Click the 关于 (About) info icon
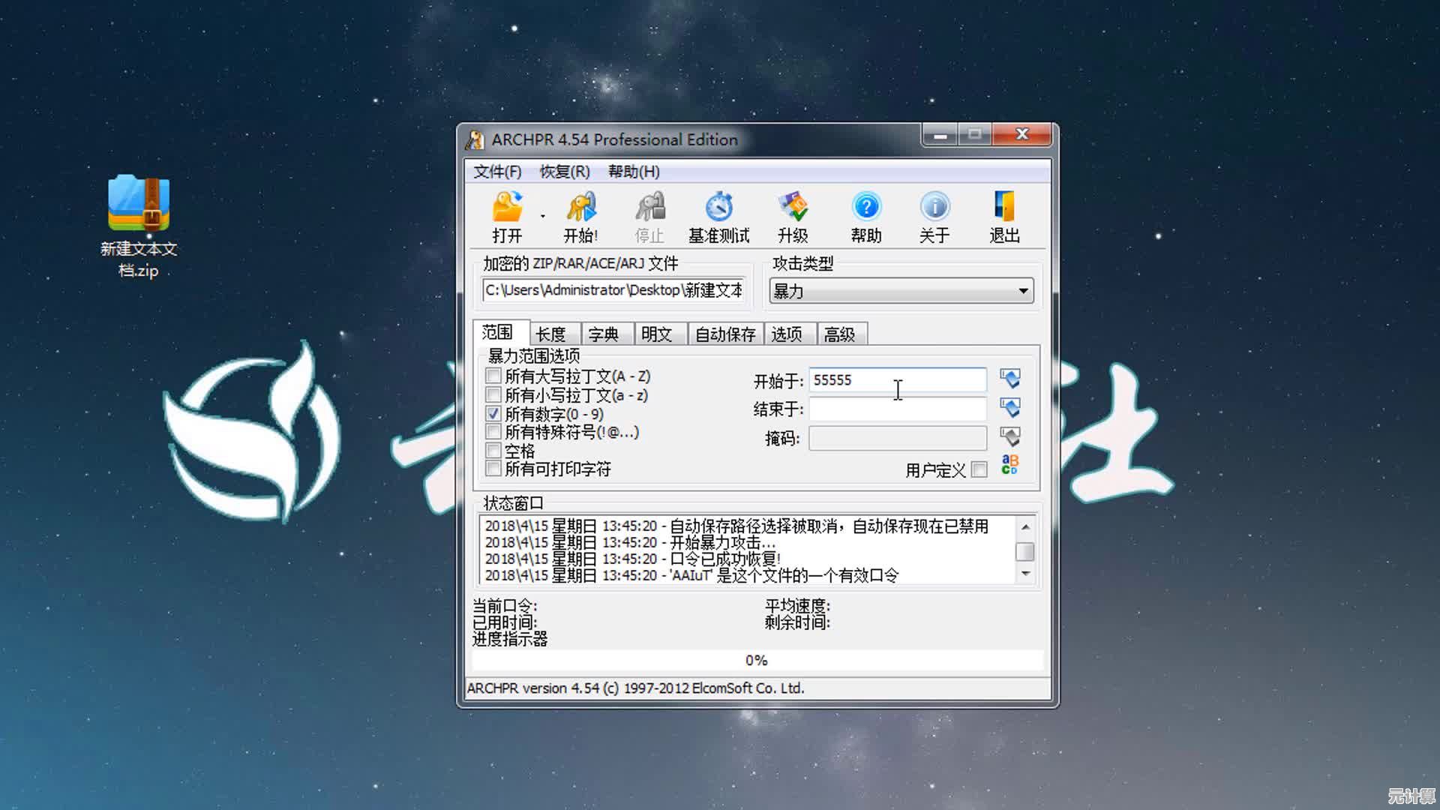This screenshot has height=810, width=1440. pyautogui.click(x=934, y=208)
